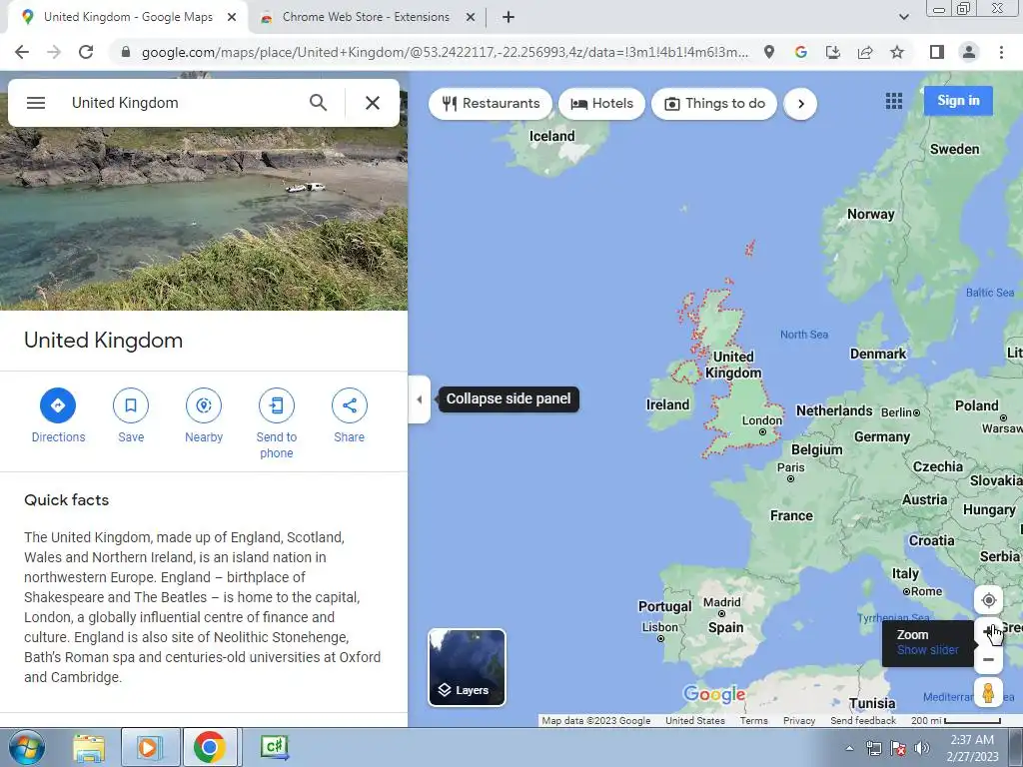Viewport: 1023px width, 767px height.
Task: Collapse the side panel arrow
Action: click(420, 399)
